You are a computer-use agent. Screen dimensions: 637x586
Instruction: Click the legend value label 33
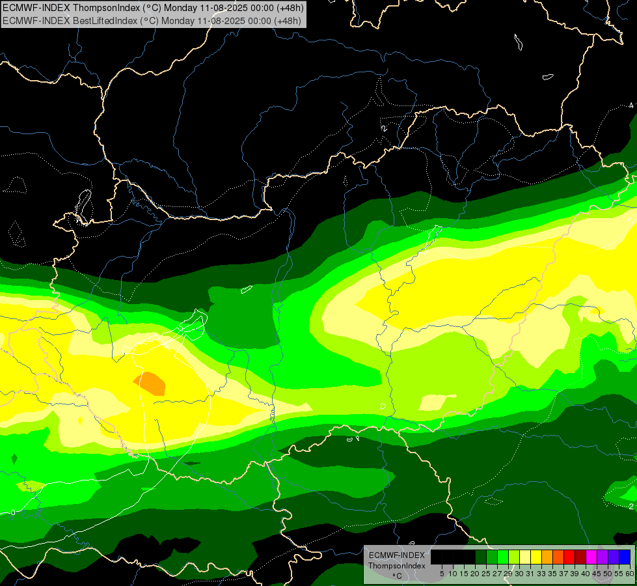click(x=541, y=574)
